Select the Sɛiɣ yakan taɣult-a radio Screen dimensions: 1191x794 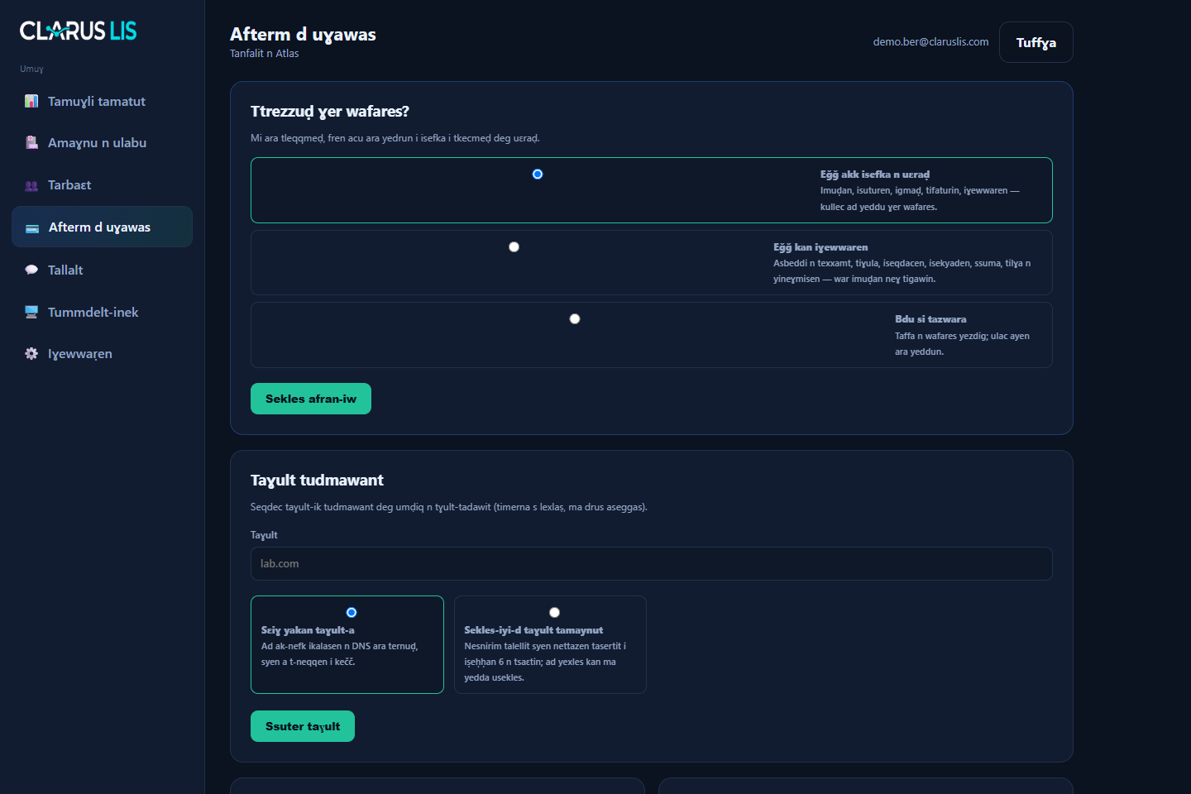point(352,613)
